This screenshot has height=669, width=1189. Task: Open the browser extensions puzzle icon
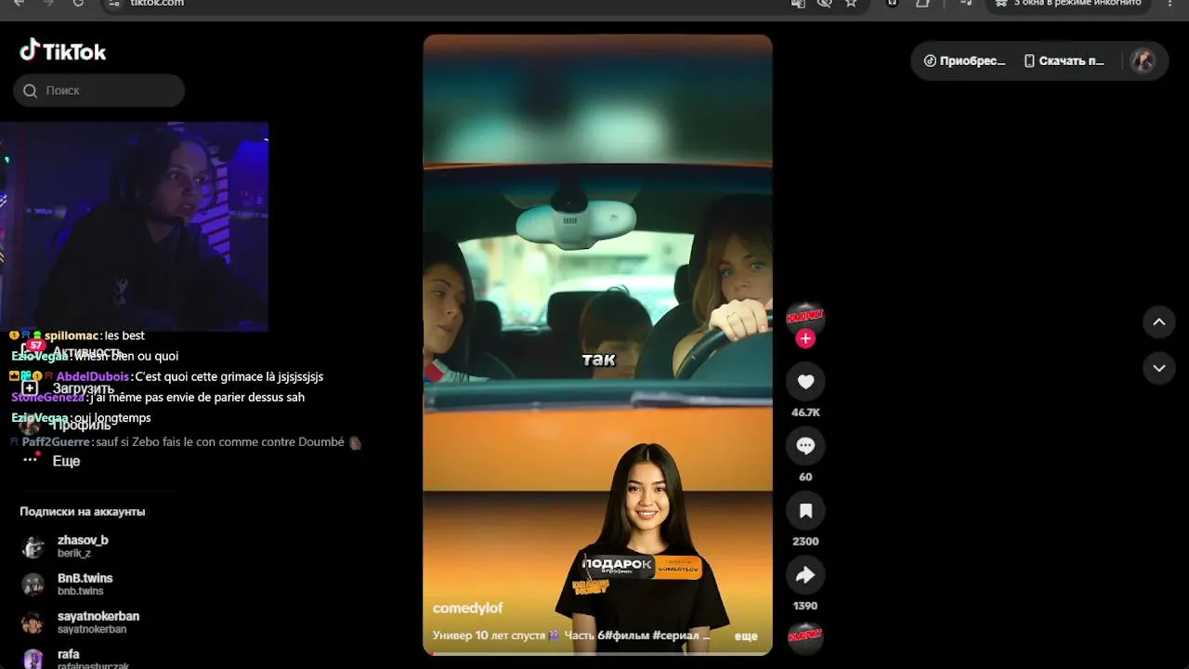click(922, 3)
